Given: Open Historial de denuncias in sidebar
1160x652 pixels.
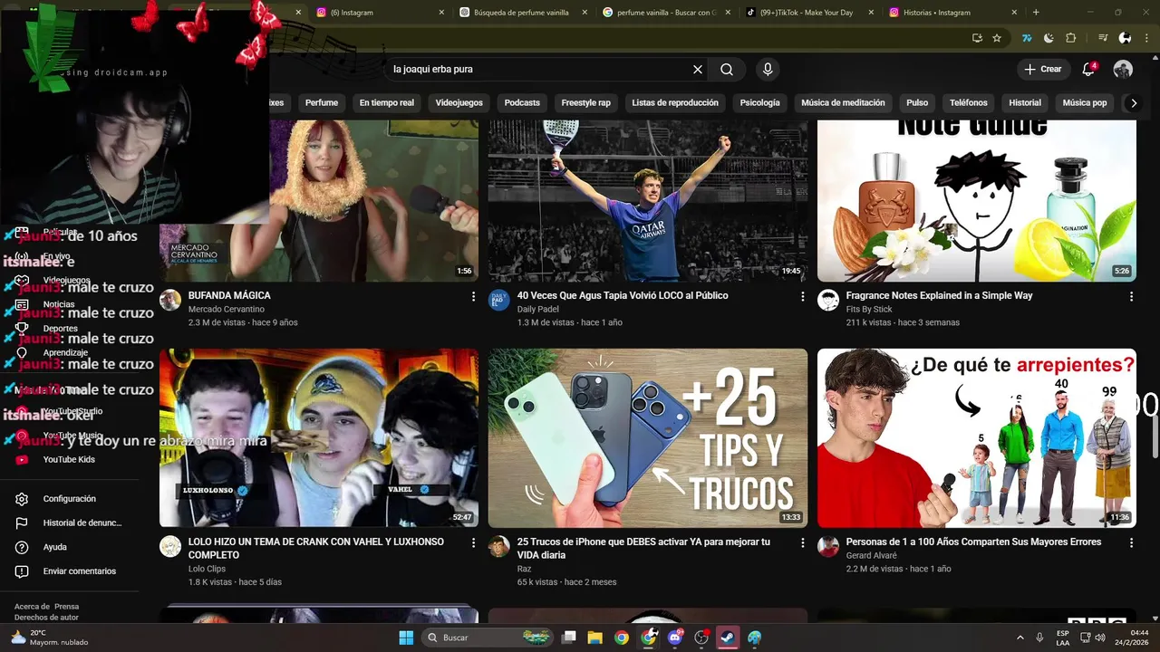Looking at the screenshot, I should tap(69, 523).
